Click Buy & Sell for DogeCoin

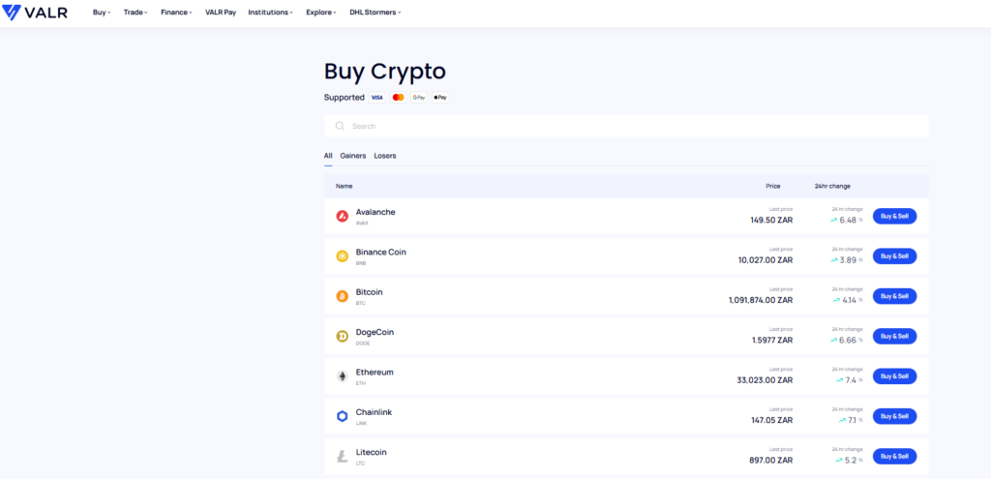[x=894, y=336]
